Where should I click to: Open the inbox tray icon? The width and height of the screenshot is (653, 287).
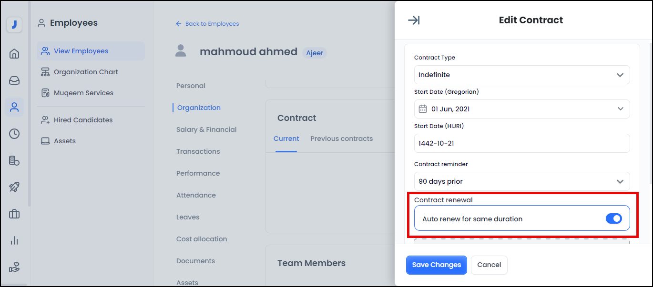(x=14, y=80)
